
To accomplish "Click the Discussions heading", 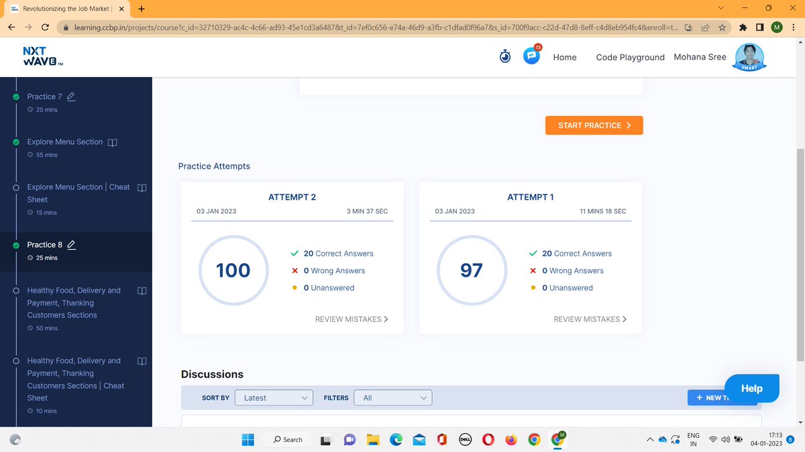I will coord(212,374).
